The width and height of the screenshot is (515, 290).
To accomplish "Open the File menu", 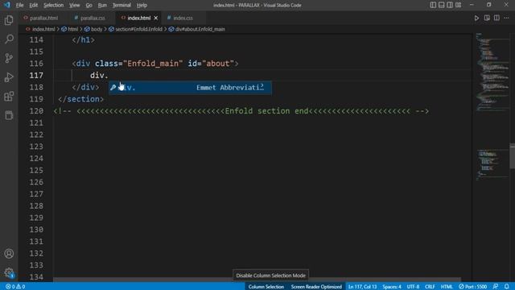I will [x=19, y=6].
